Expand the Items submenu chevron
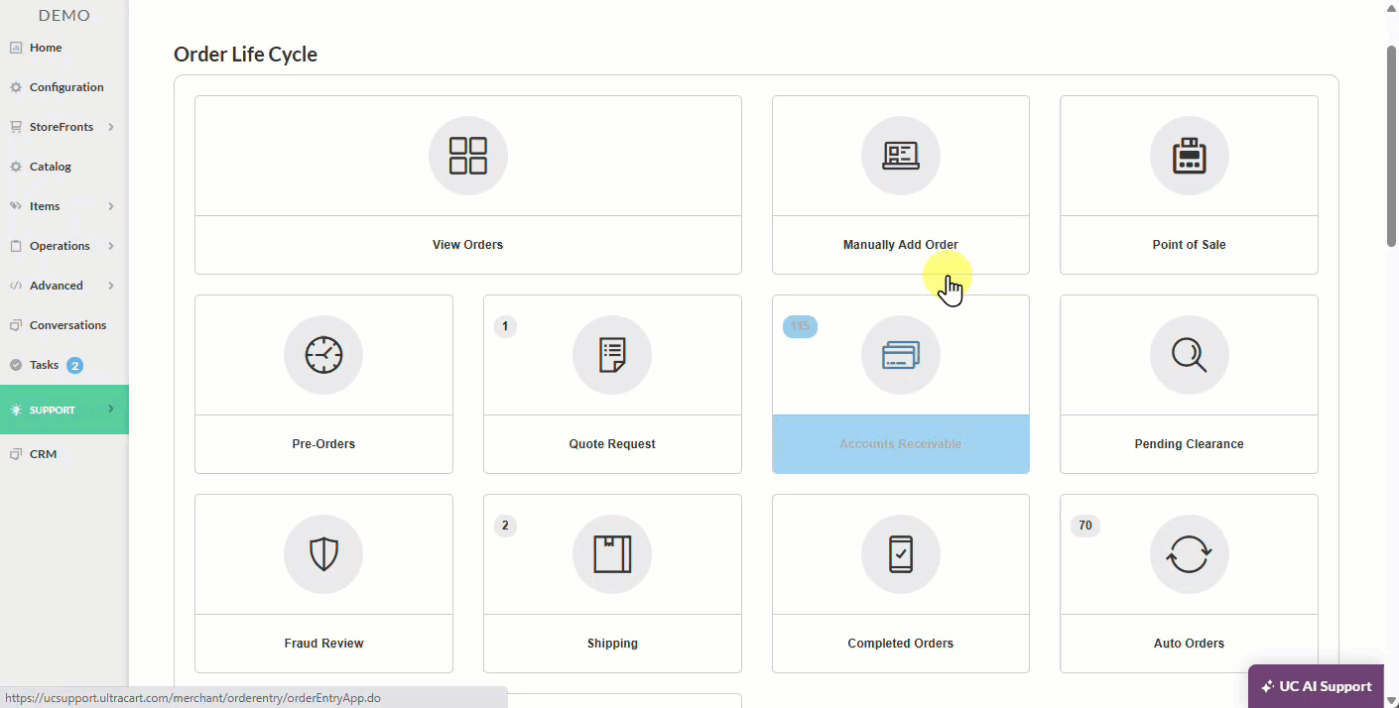 (x=111, y=206)
